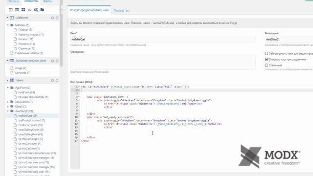Viewport: 313px width, 176px height.
Task: Open the tpl.msCart.empty (5) chunk
Action: coord(30,139)
